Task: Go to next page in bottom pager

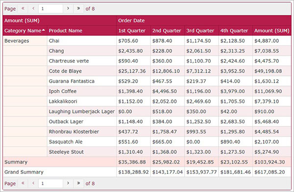Action: (68, 183)
